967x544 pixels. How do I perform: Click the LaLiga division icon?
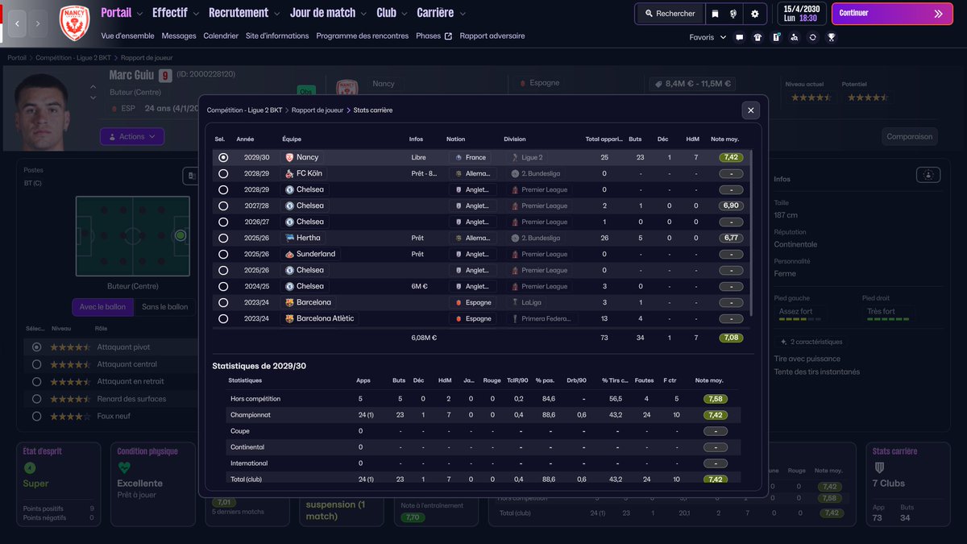click(515, 302)
